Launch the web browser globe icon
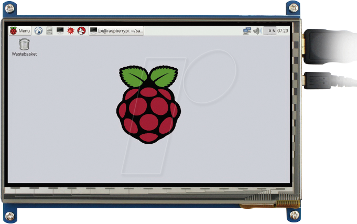The height and width of the screenshot is (224, 357). [38, 30]
